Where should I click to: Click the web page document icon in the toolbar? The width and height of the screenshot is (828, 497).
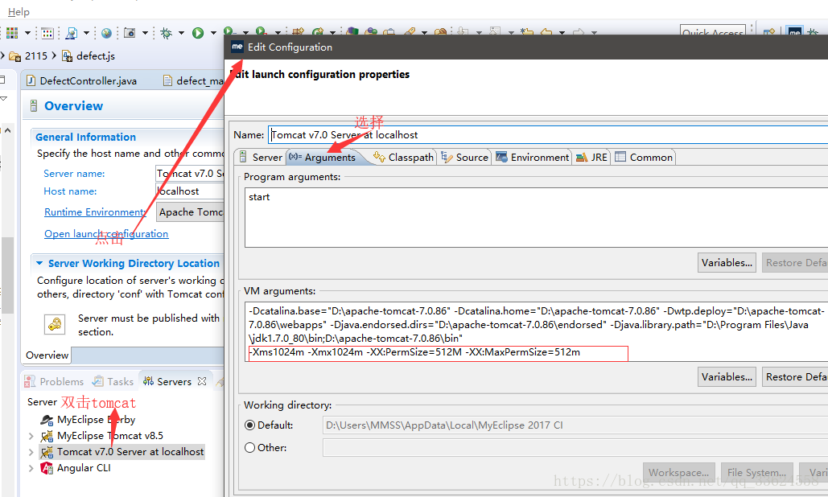[x=72, y=33]
